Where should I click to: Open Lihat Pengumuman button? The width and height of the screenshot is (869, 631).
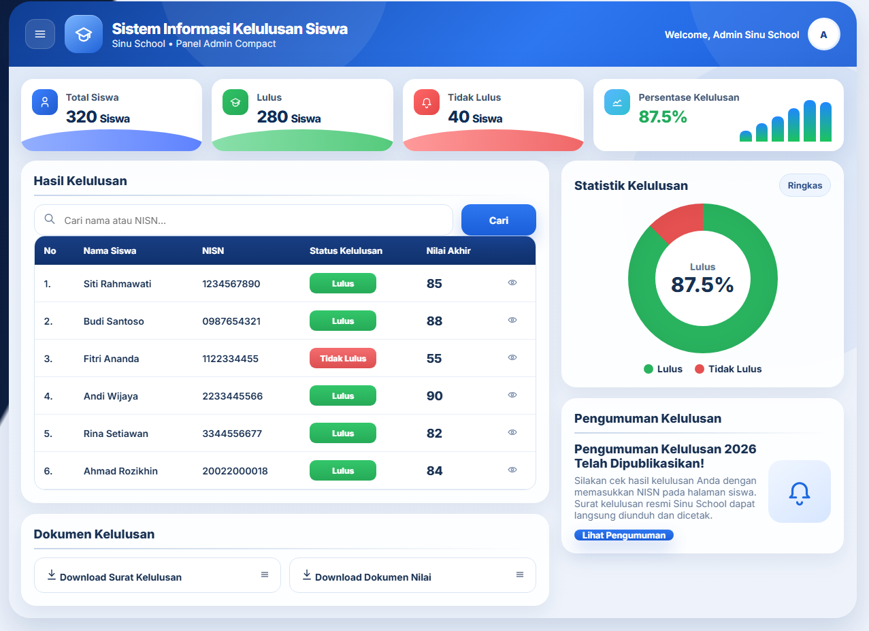(x=624, y=535)
